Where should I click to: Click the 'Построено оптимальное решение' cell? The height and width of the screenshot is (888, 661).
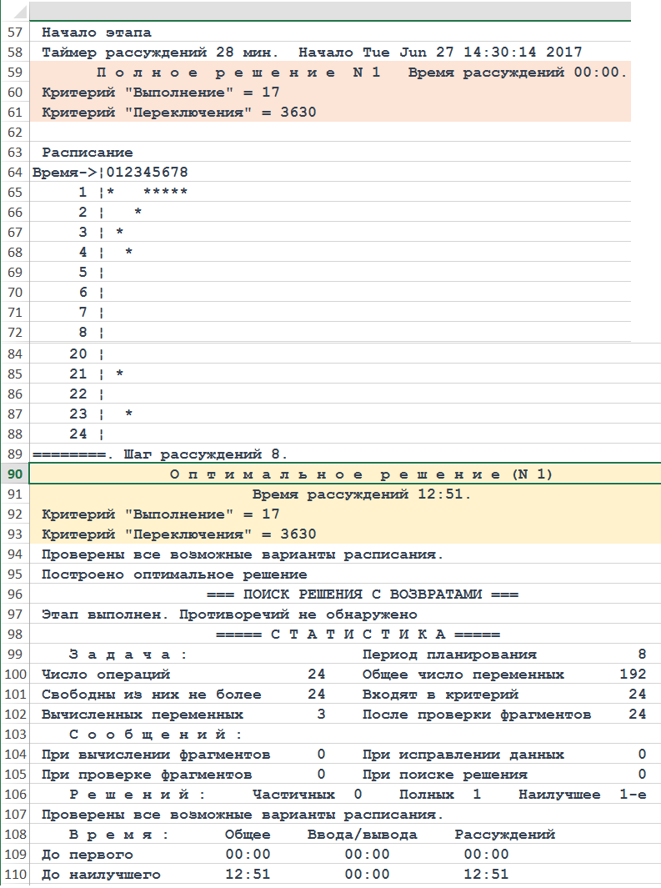click(x=174, y=574)
